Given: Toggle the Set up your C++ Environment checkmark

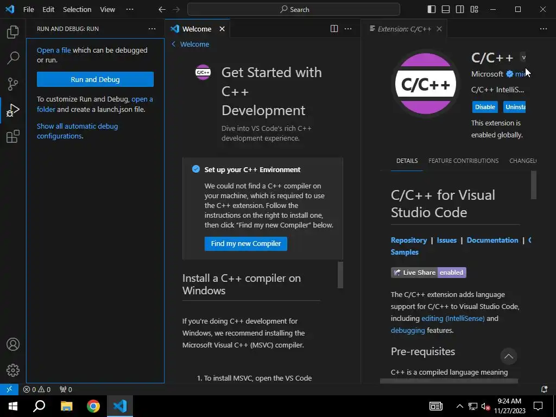Looking at the screenshot, I should (195, 169).
